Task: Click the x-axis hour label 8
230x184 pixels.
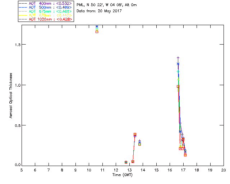Action: point(62,170)
